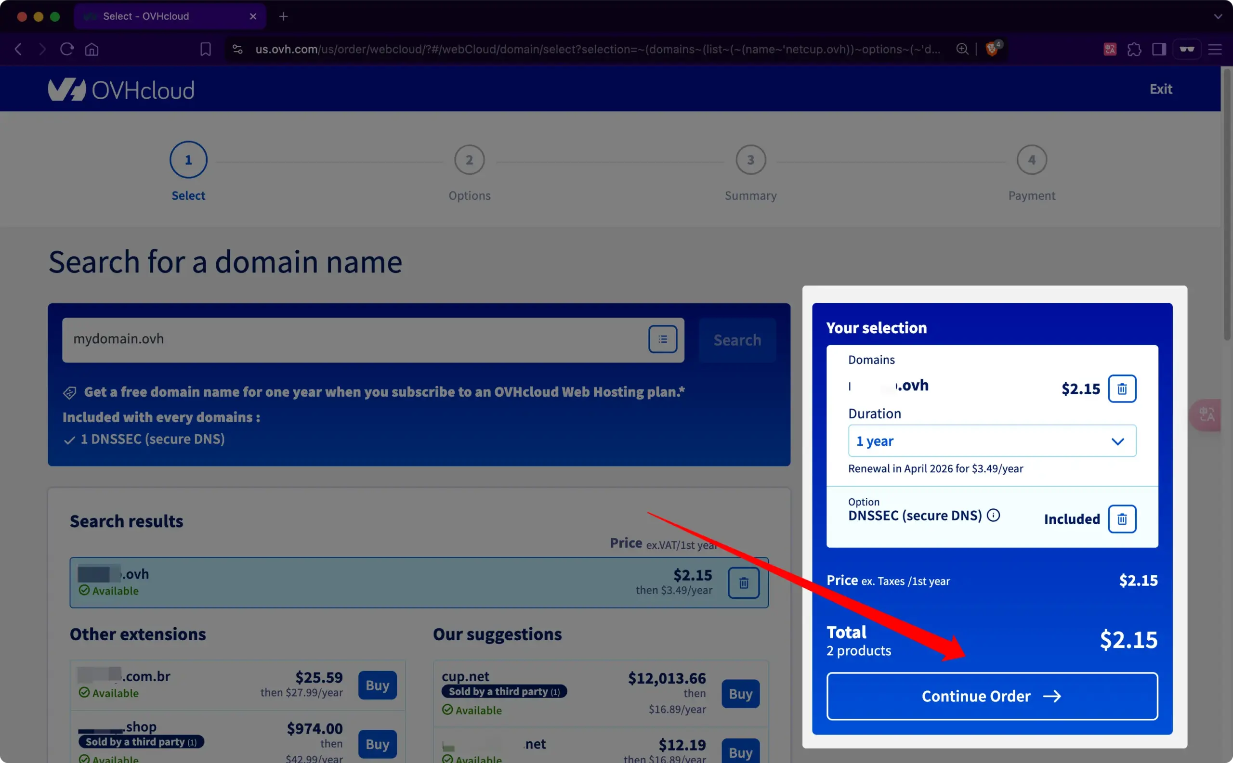The width and height of the screenshot is (1233, 763).
Task: Buy the .com.br domain
Action: [x=377, y=685]
